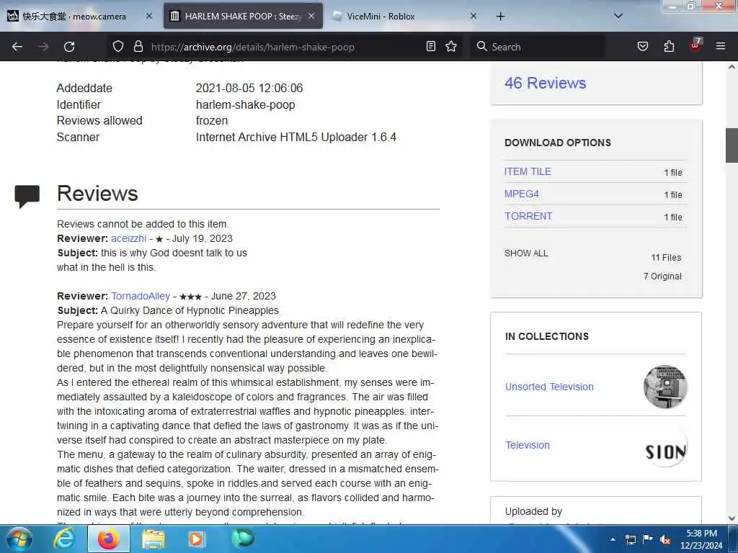Click '7 Original' in download options
The image size is (738, 553).
click(x=662, y=276)
